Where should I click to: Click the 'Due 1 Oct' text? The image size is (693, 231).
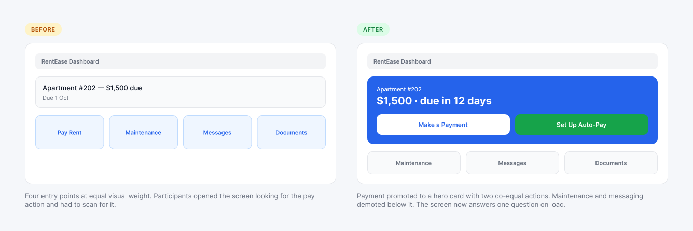point(56,98)
